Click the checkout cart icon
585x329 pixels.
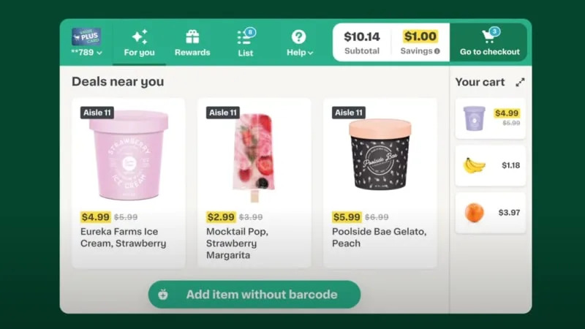pyautogui.click(x=489, y=36)
